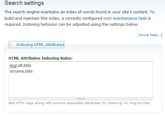Screen dimensions: 165x117
Task: Collapse the Indexing HTML Attributes triangle icon
Action: [x=10, y=45]
